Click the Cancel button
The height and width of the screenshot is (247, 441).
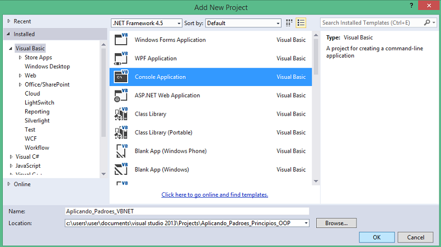coord(415,237)
